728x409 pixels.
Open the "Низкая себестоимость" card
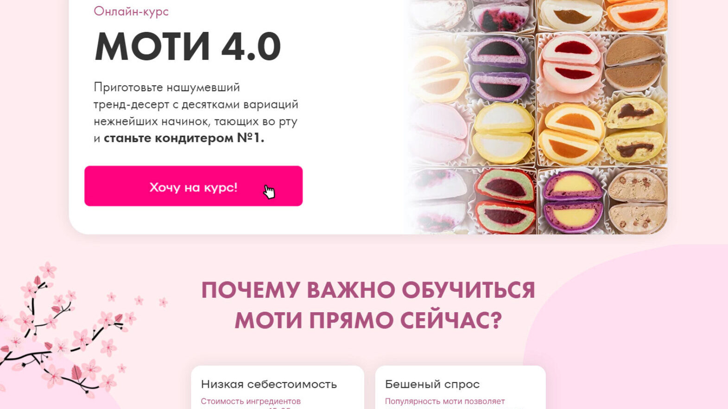[x=277, y=387]
